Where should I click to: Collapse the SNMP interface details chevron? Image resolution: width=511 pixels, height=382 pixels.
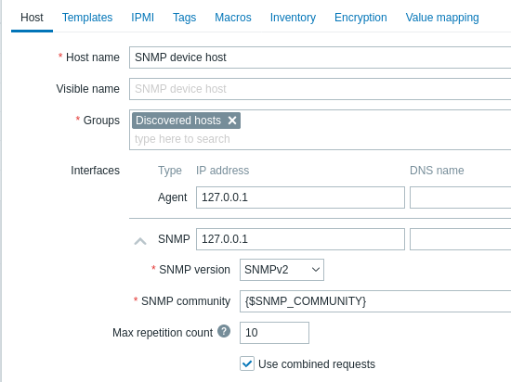(x=140, y=241)
